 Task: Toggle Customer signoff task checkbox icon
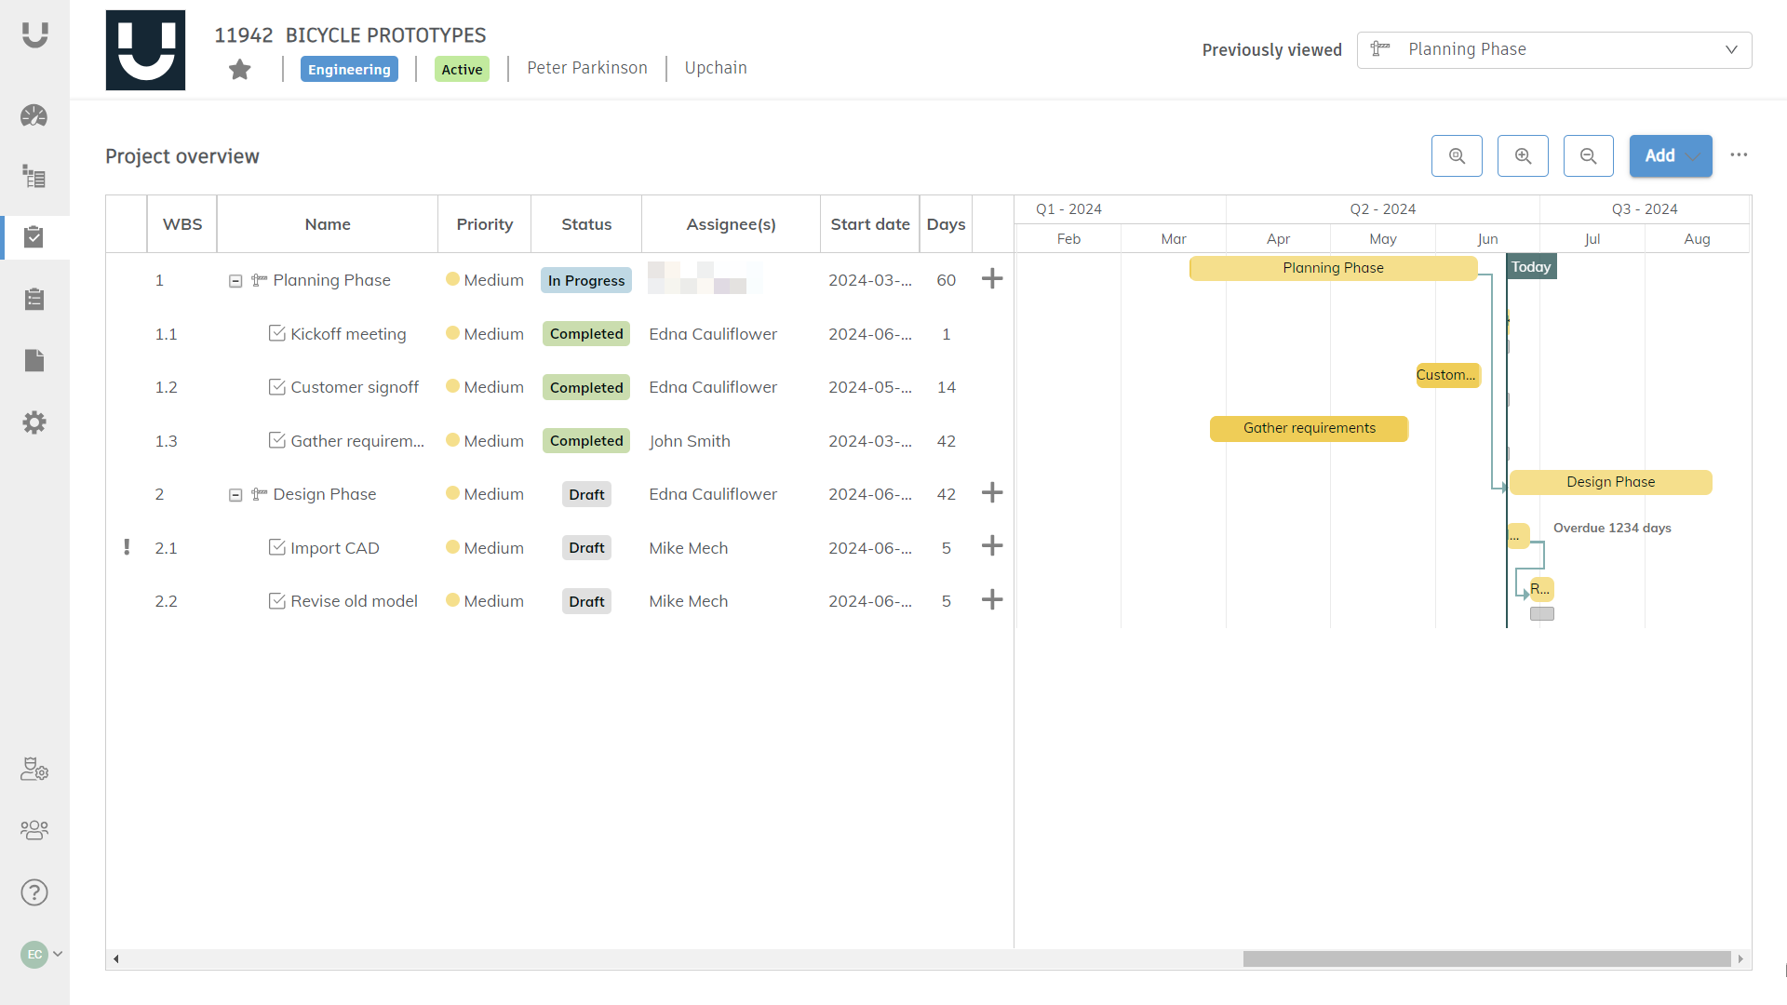pyautogui.click(x=276, y=386)
